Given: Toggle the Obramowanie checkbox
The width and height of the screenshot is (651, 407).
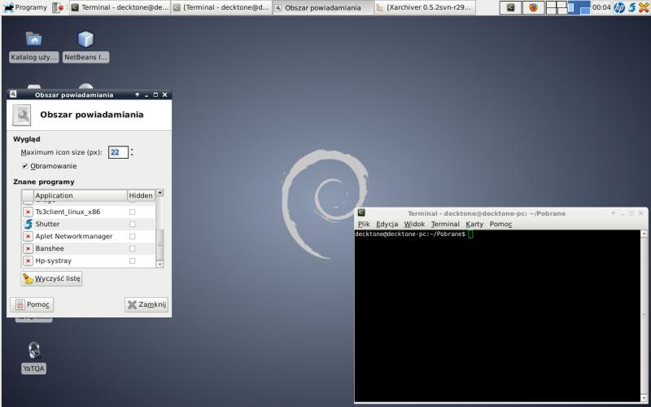Looking at the screenshot, I should (x=25, y=166).
